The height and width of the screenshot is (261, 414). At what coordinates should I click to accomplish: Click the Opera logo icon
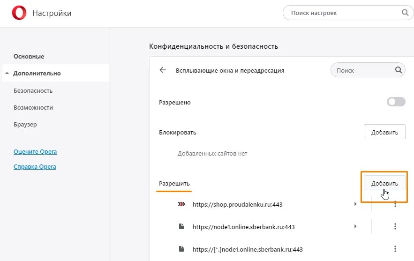click(x=19, y=13)
